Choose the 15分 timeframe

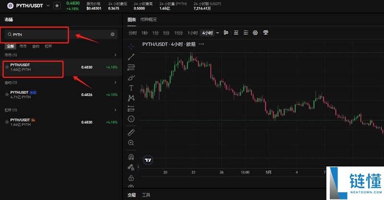pyautogui.click(x=179, y=33)
